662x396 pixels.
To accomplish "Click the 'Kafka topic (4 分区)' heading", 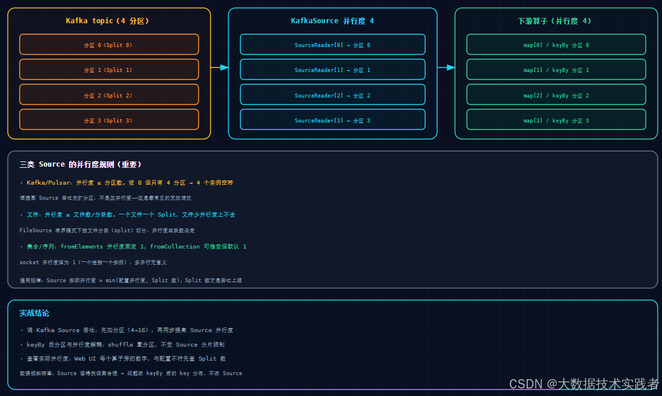I will click(x=107, y=21).
